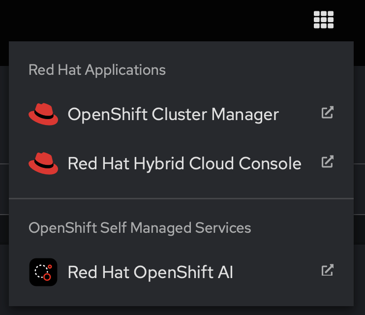Click external link icon for OpenShift Cluster Manager

click(328, 113)
